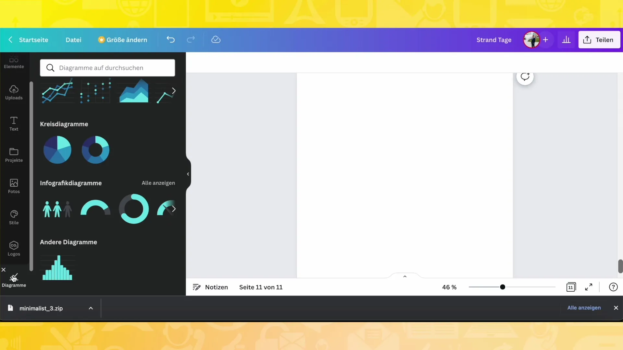Click the canvas vertical scrollbar thumb
This screenshot has width=623, height=350.
tap(620, 266)
